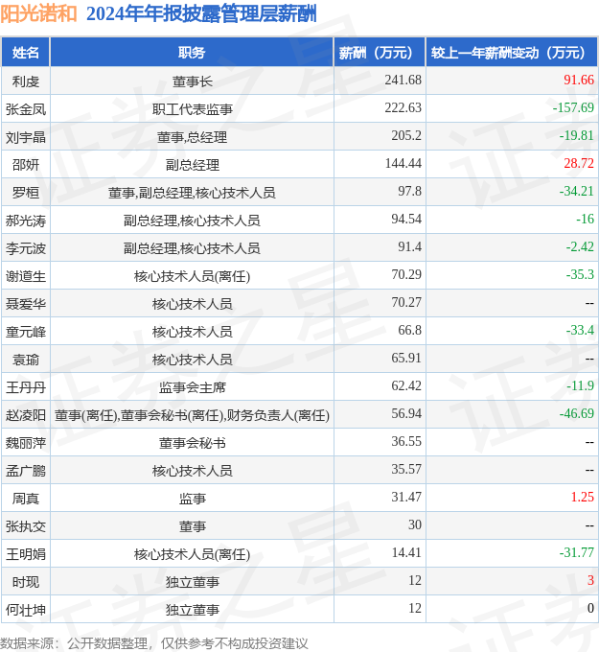Select the name cell 何壮坤
This screenshot has width=599, height=652.
coord(25,611)
